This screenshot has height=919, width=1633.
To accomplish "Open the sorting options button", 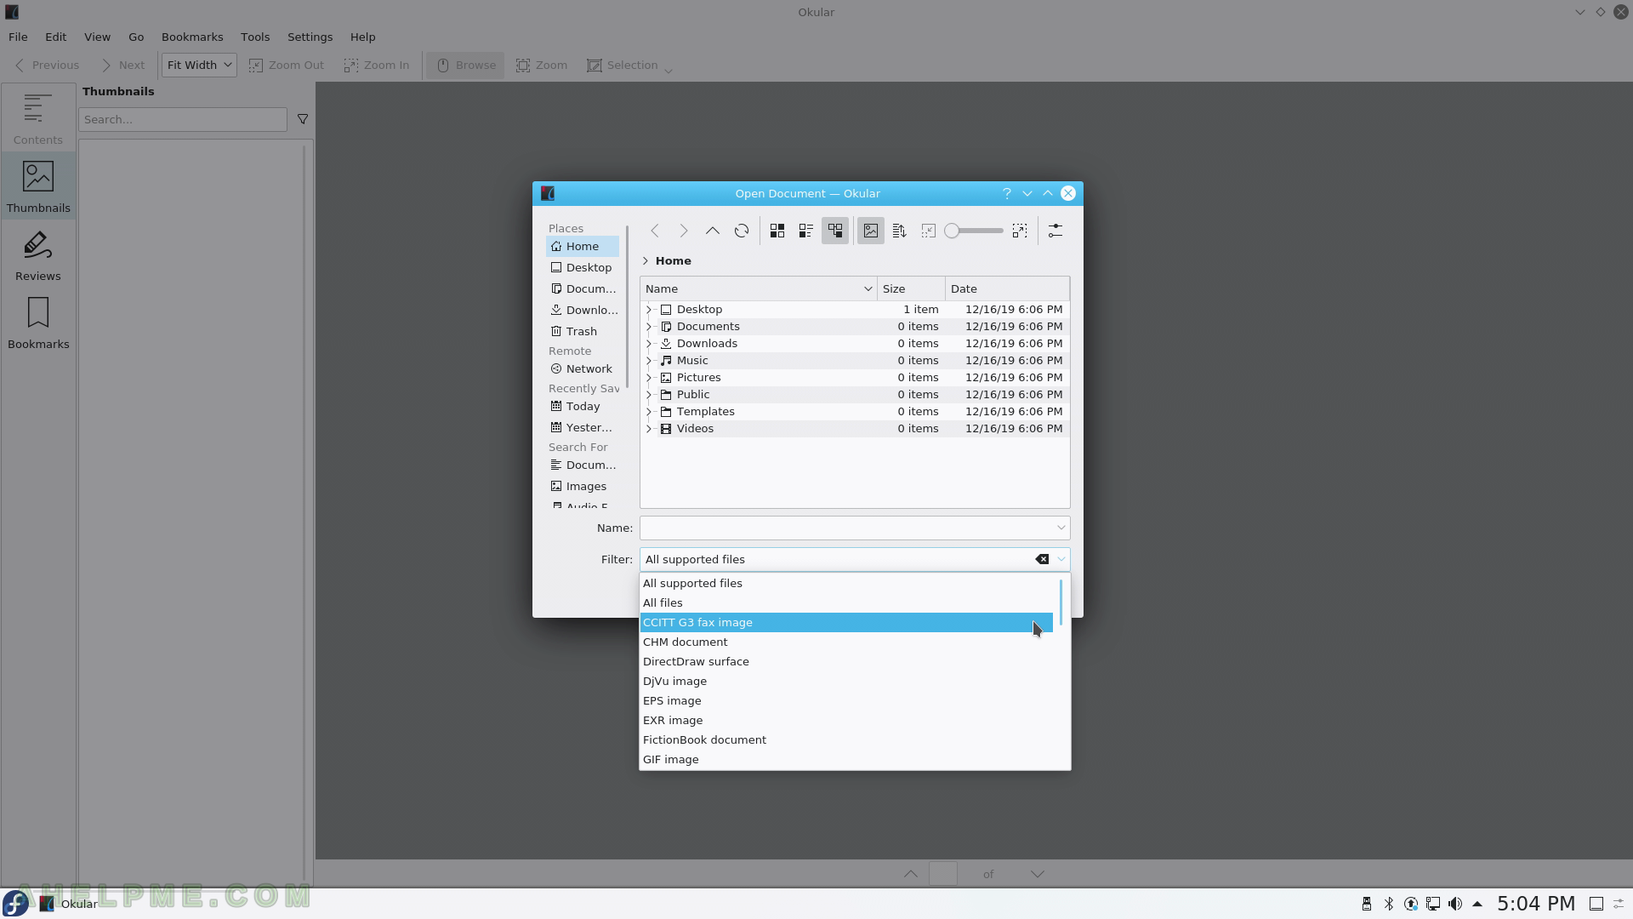I will pos(900,231).
